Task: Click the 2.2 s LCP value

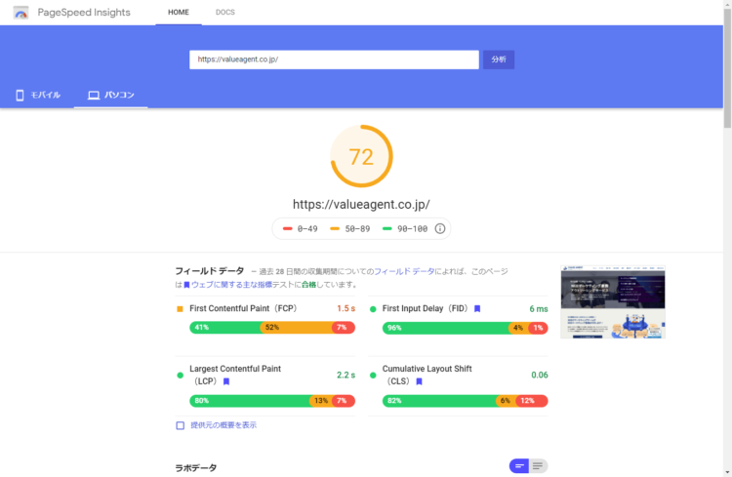Action: tap(346, 376)
